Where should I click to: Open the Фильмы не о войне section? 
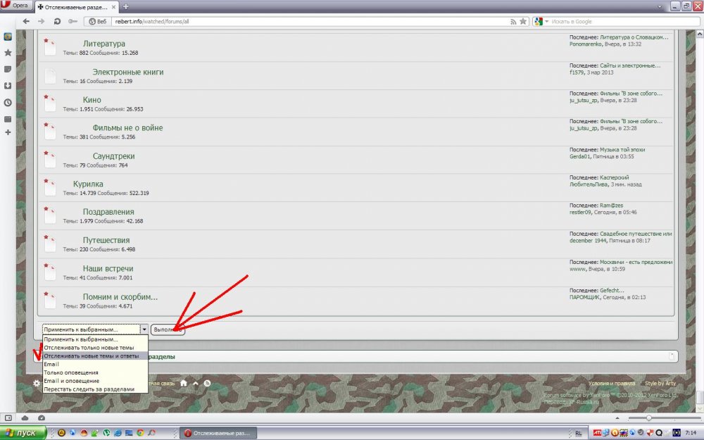pyautogui.click(x=127, y=127)
